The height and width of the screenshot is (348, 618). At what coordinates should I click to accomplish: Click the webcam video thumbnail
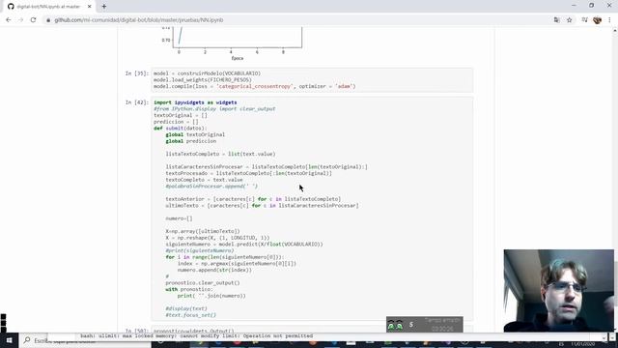pyautogui.click(x=558, y=290)
